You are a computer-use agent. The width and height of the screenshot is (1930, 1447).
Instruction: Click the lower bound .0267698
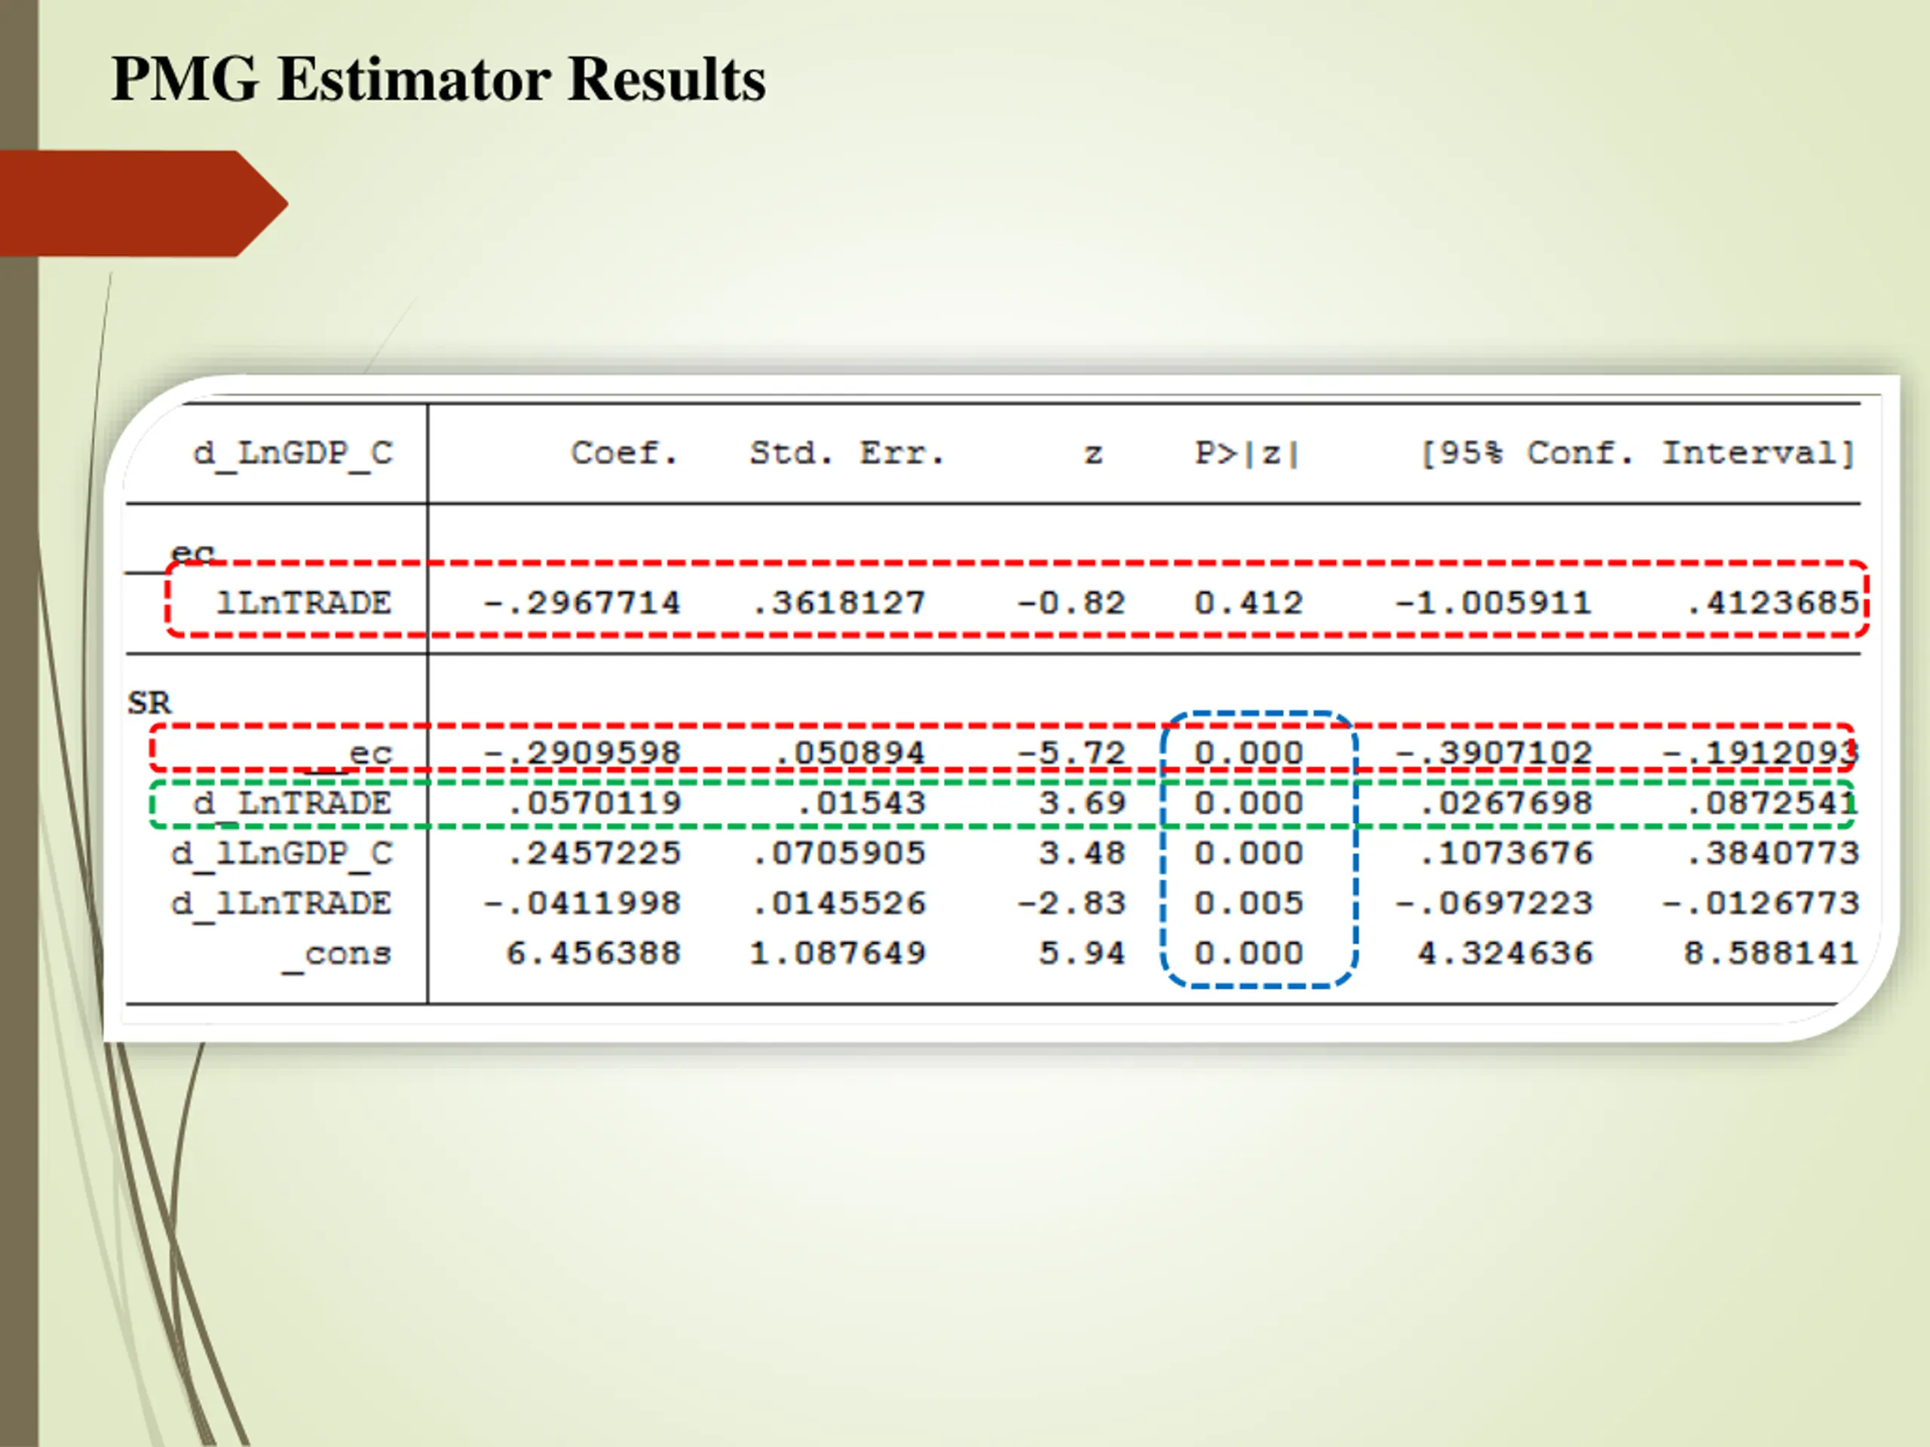[1506, 803]
